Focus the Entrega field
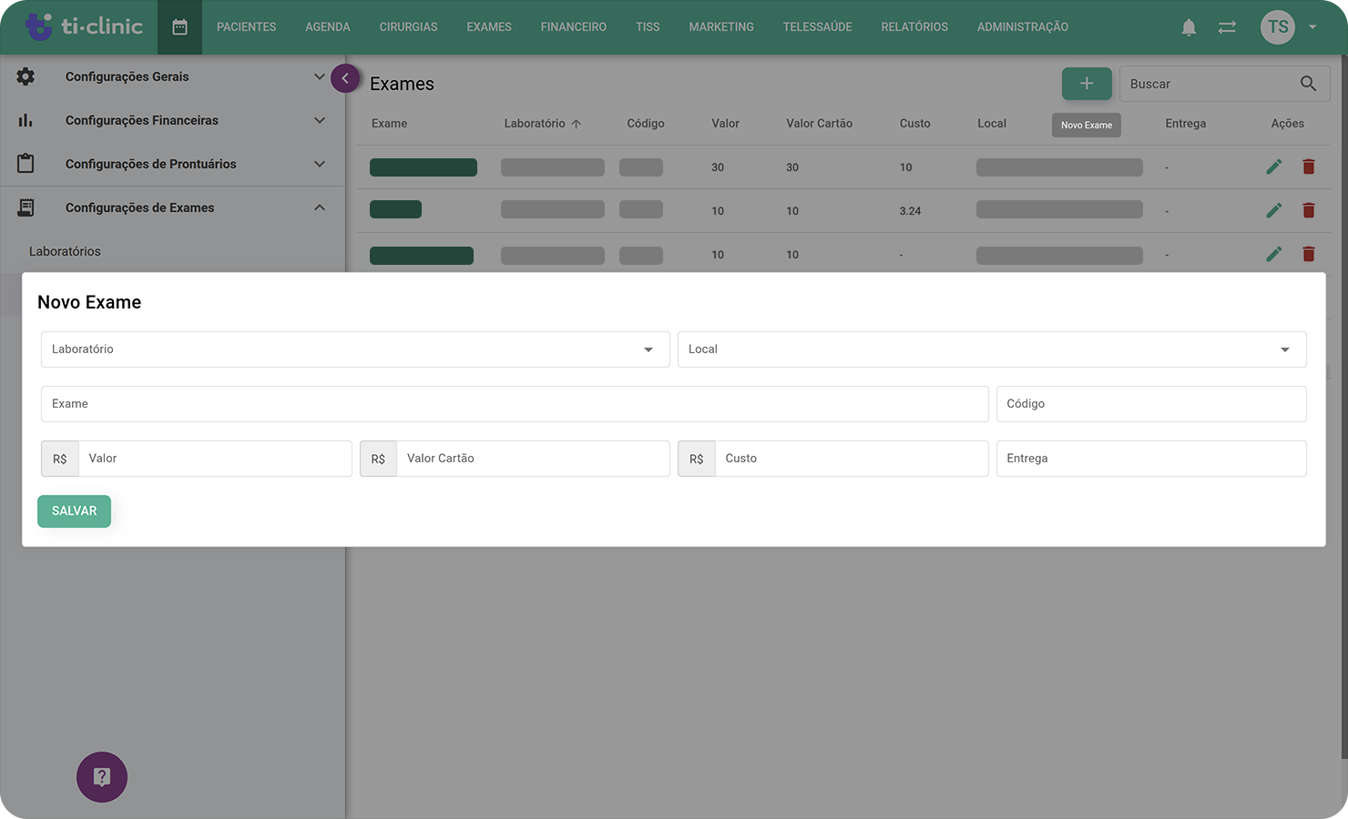 tap(1151, 459)
